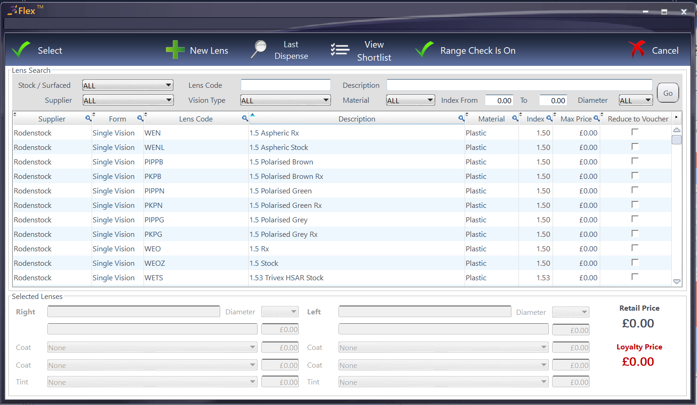697x405 pixels.
Task: Click the Index From input field
Action: (x=499, y=100)
